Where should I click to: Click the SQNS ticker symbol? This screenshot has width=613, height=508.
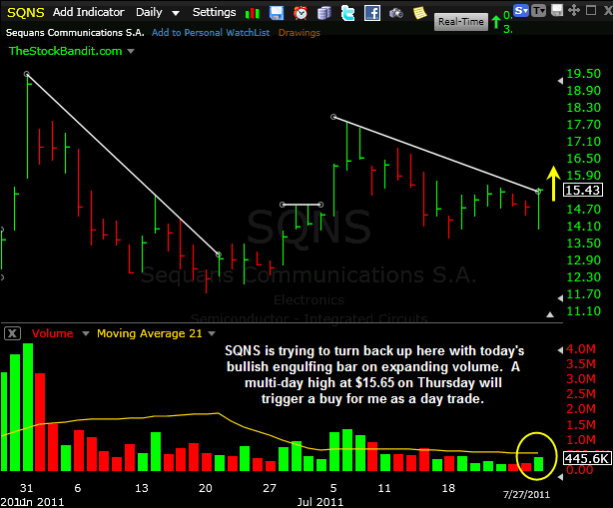click(x=26, y=13)
